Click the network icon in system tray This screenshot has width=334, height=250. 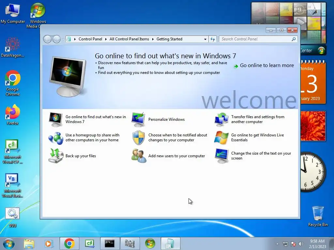pos(285,244)
